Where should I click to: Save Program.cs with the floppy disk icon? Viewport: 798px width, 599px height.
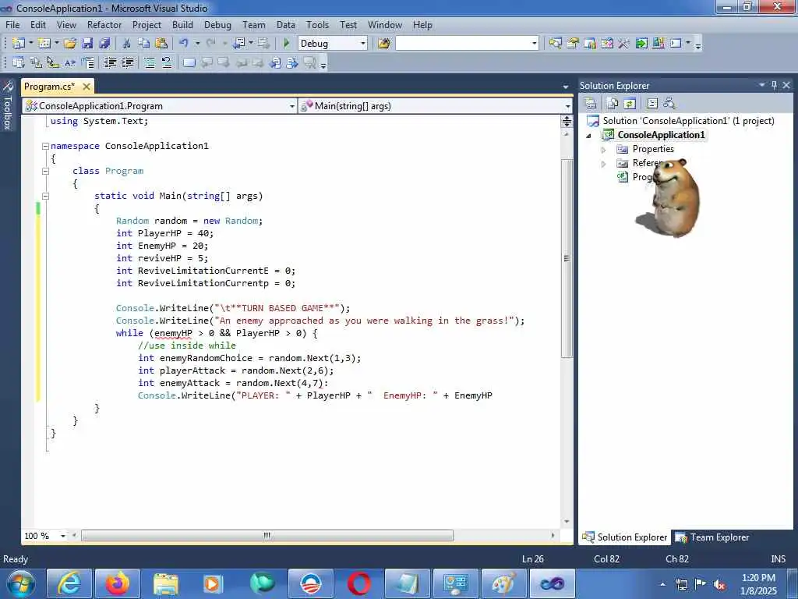click(87, 44)
